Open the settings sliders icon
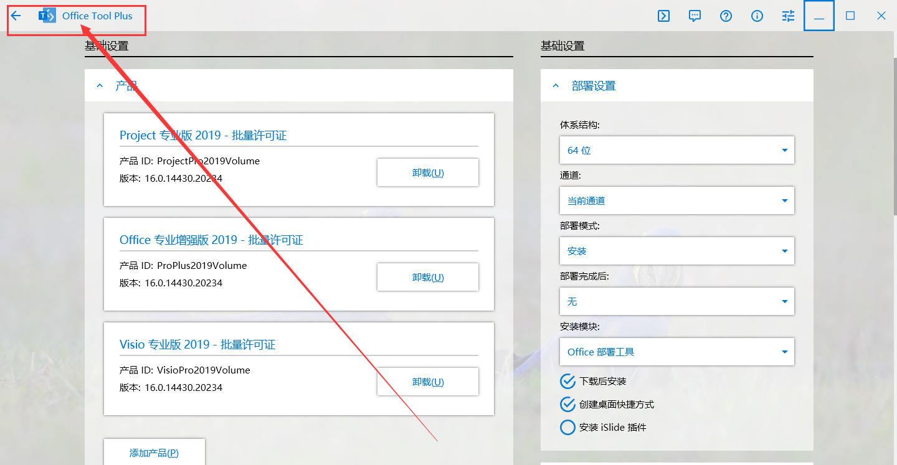 (789, 16)
